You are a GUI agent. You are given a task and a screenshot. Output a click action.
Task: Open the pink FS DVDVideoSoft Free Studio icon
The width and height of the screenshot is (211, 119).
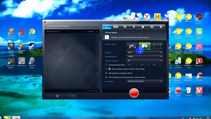tap(199, 48)
